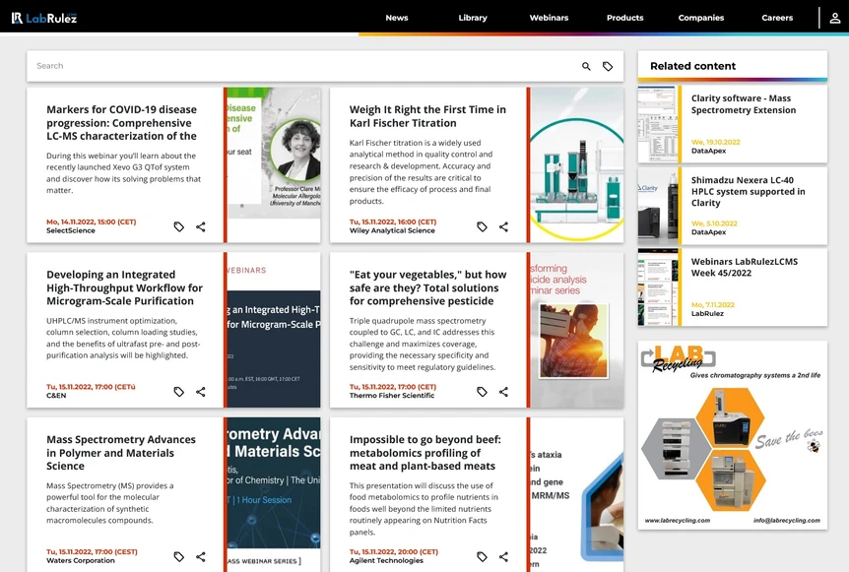Screen dimensions: 849x572
Task: Click date Mo, 14.11.2022, 15:00 (CET)
Action: [91, 222]
